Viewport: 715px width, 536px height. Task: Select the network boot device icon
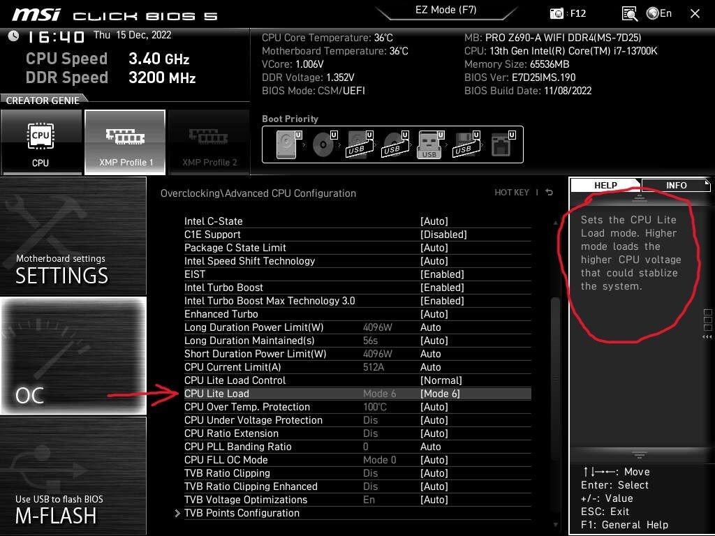tap(503, 145)
